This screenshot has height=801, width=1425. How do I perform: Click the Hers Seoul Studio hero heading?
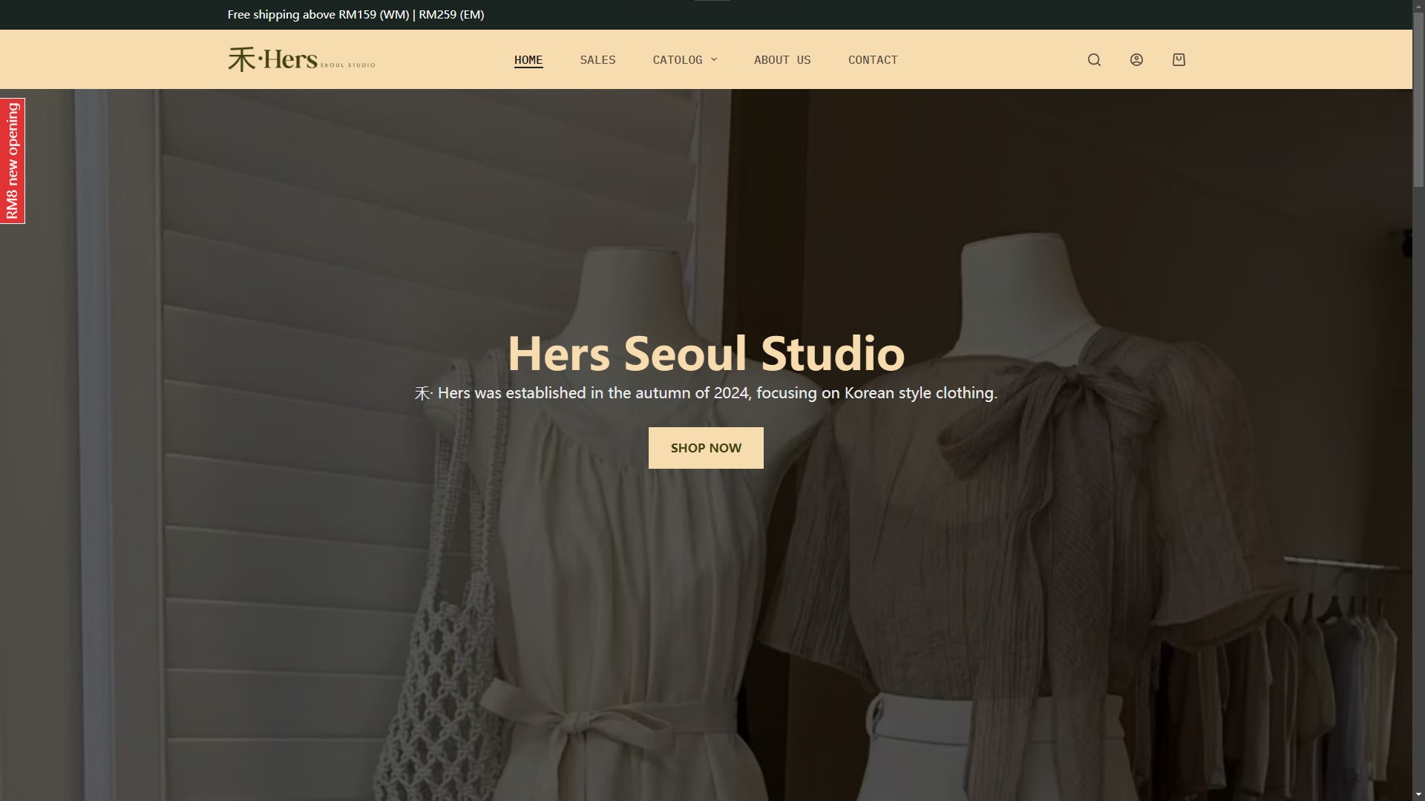706,353
